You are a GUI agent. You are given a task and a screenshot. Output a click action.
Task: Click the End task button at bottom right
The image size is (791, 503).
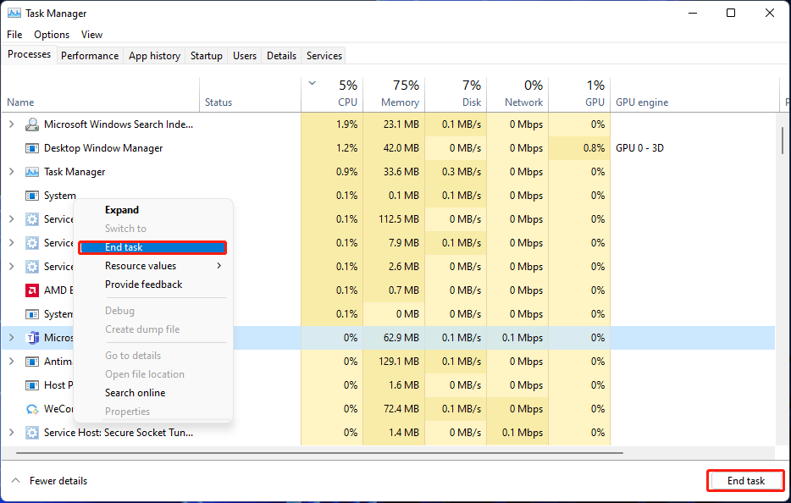click(x=745, y=481)
